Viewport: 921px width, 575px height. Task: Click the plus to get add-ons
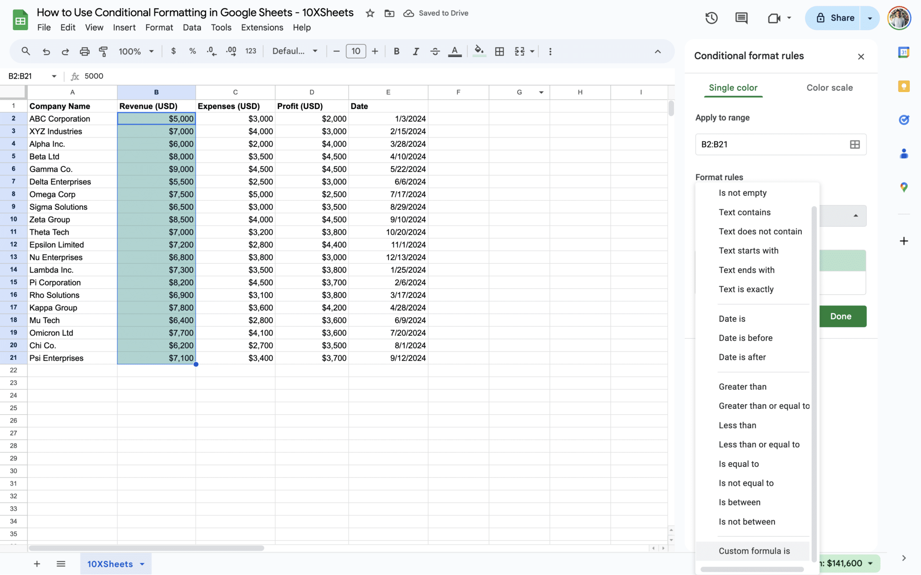coord(904,241)
